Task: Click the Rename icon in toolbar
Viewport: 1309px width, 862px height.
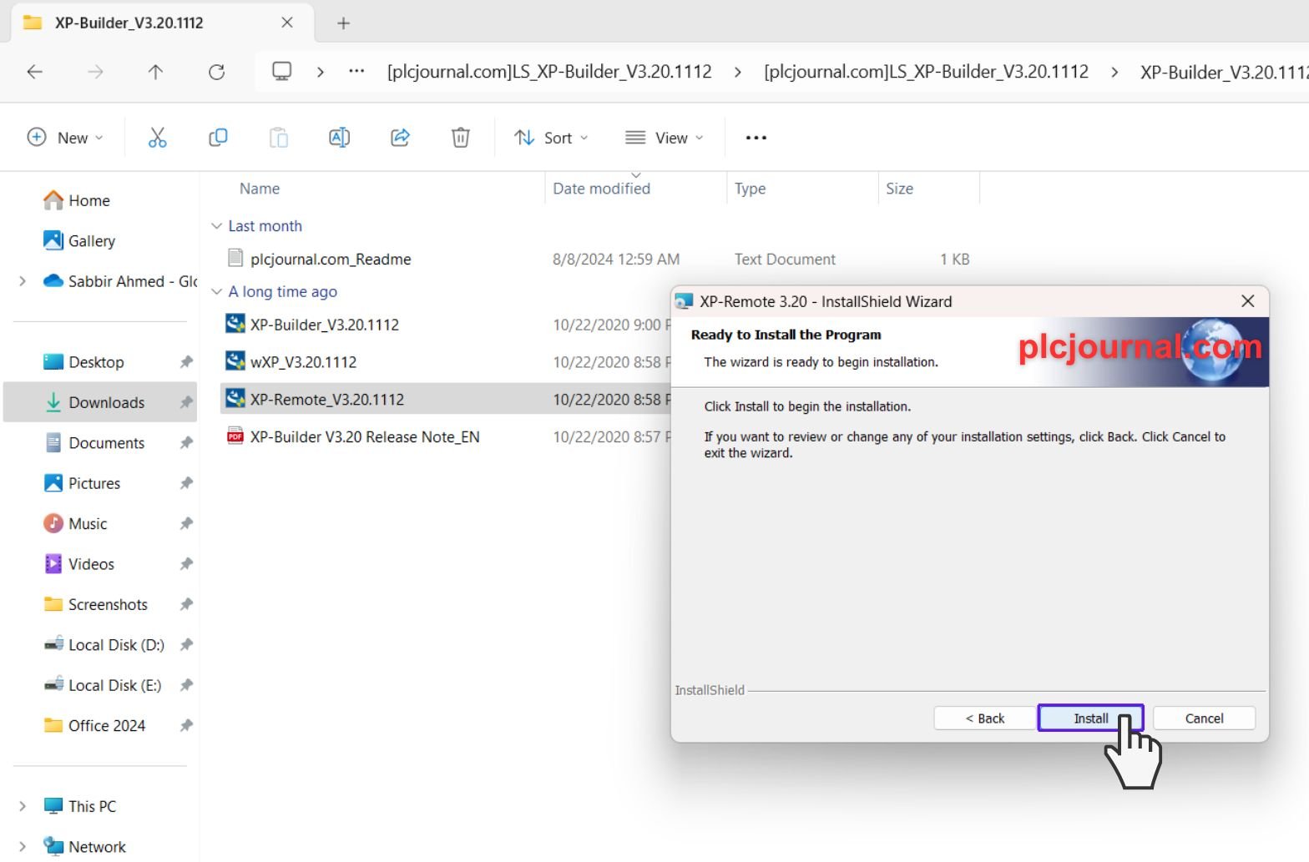Action: click(339, 138)
